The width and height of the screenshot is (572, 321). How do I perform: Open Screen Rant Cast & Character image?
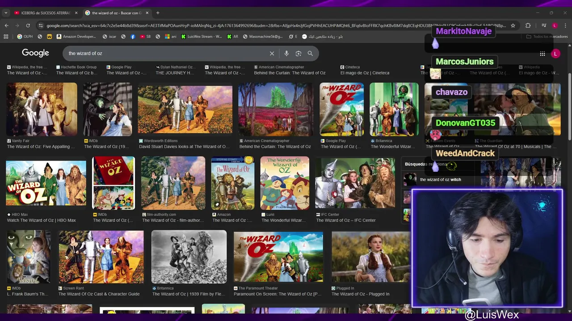pyautogui.click(x=101, y=257)
